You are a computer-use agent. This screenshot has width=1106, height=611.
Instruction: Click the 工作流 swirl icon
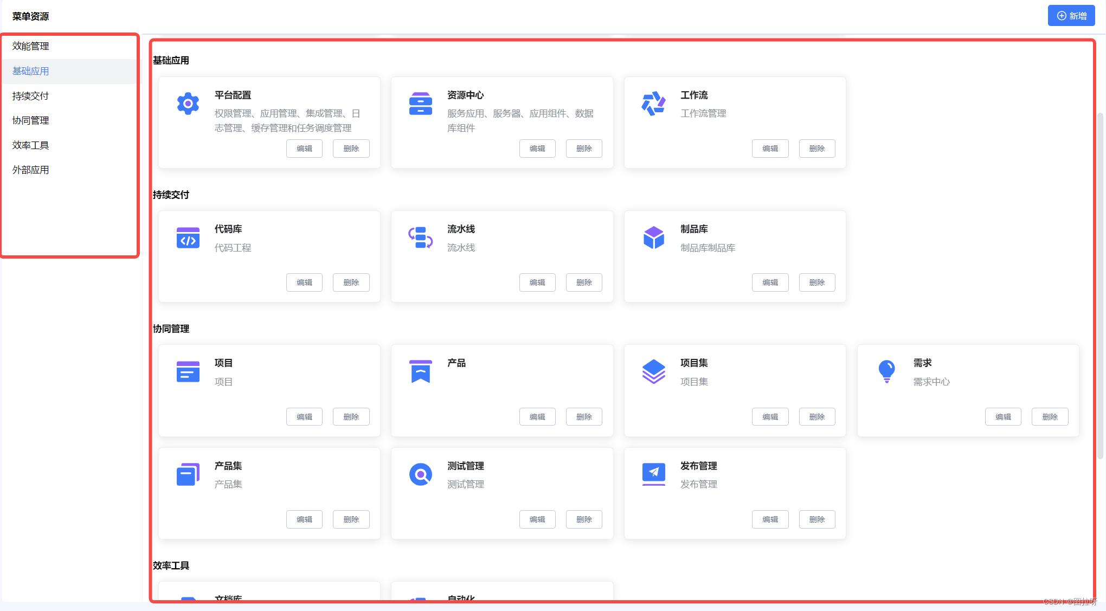coord(653,104)
